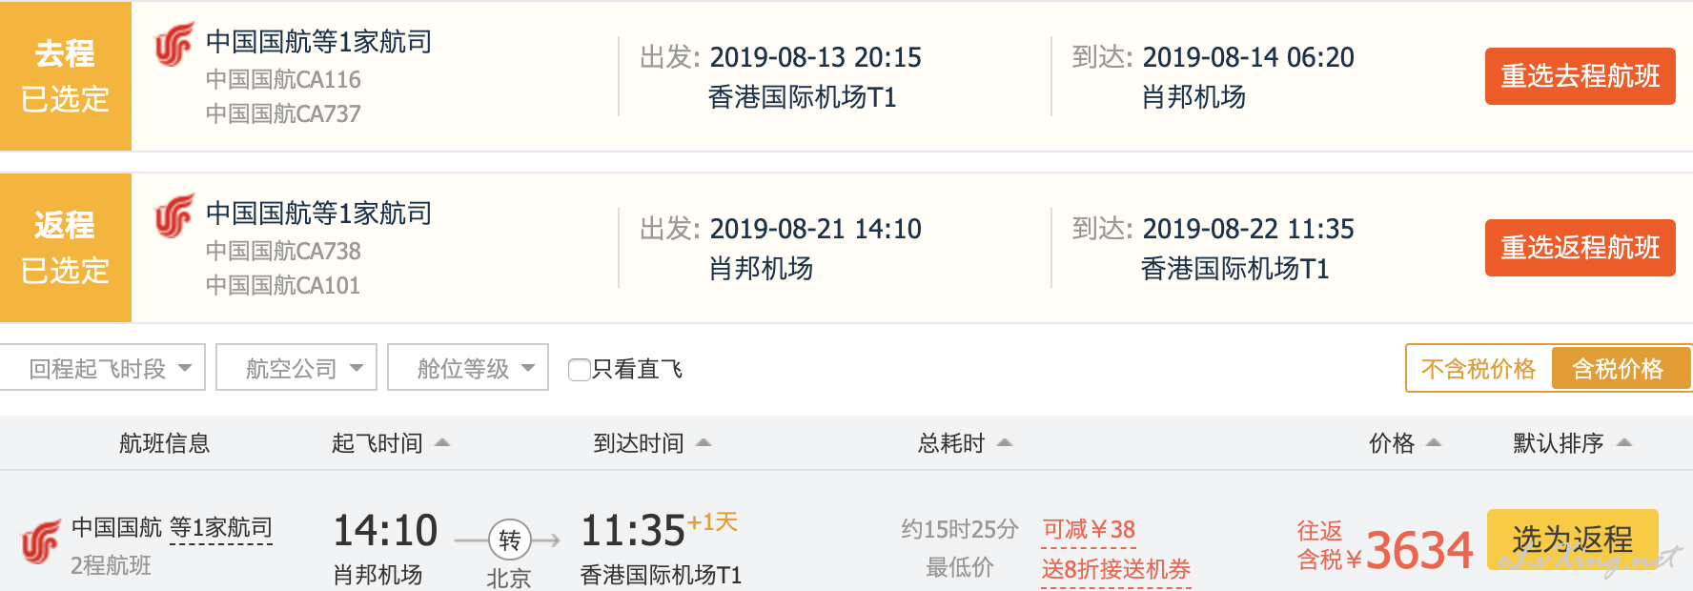The image size is (1693, 591).
Task: Click the 转 transfer icon for Beijing stopover
Action: 509,540
